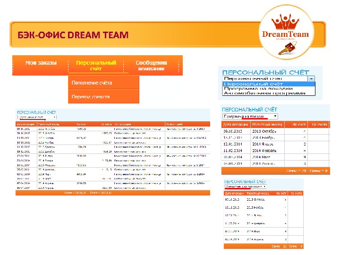The width and height of the screenshot is (340, 255).
Task: Click 2014 Февраль cell in the trips table
Action: click(264, 151)
